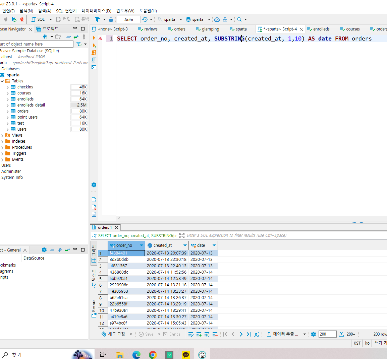
Task: Expand the checkins table node
Action: point(7,87)
